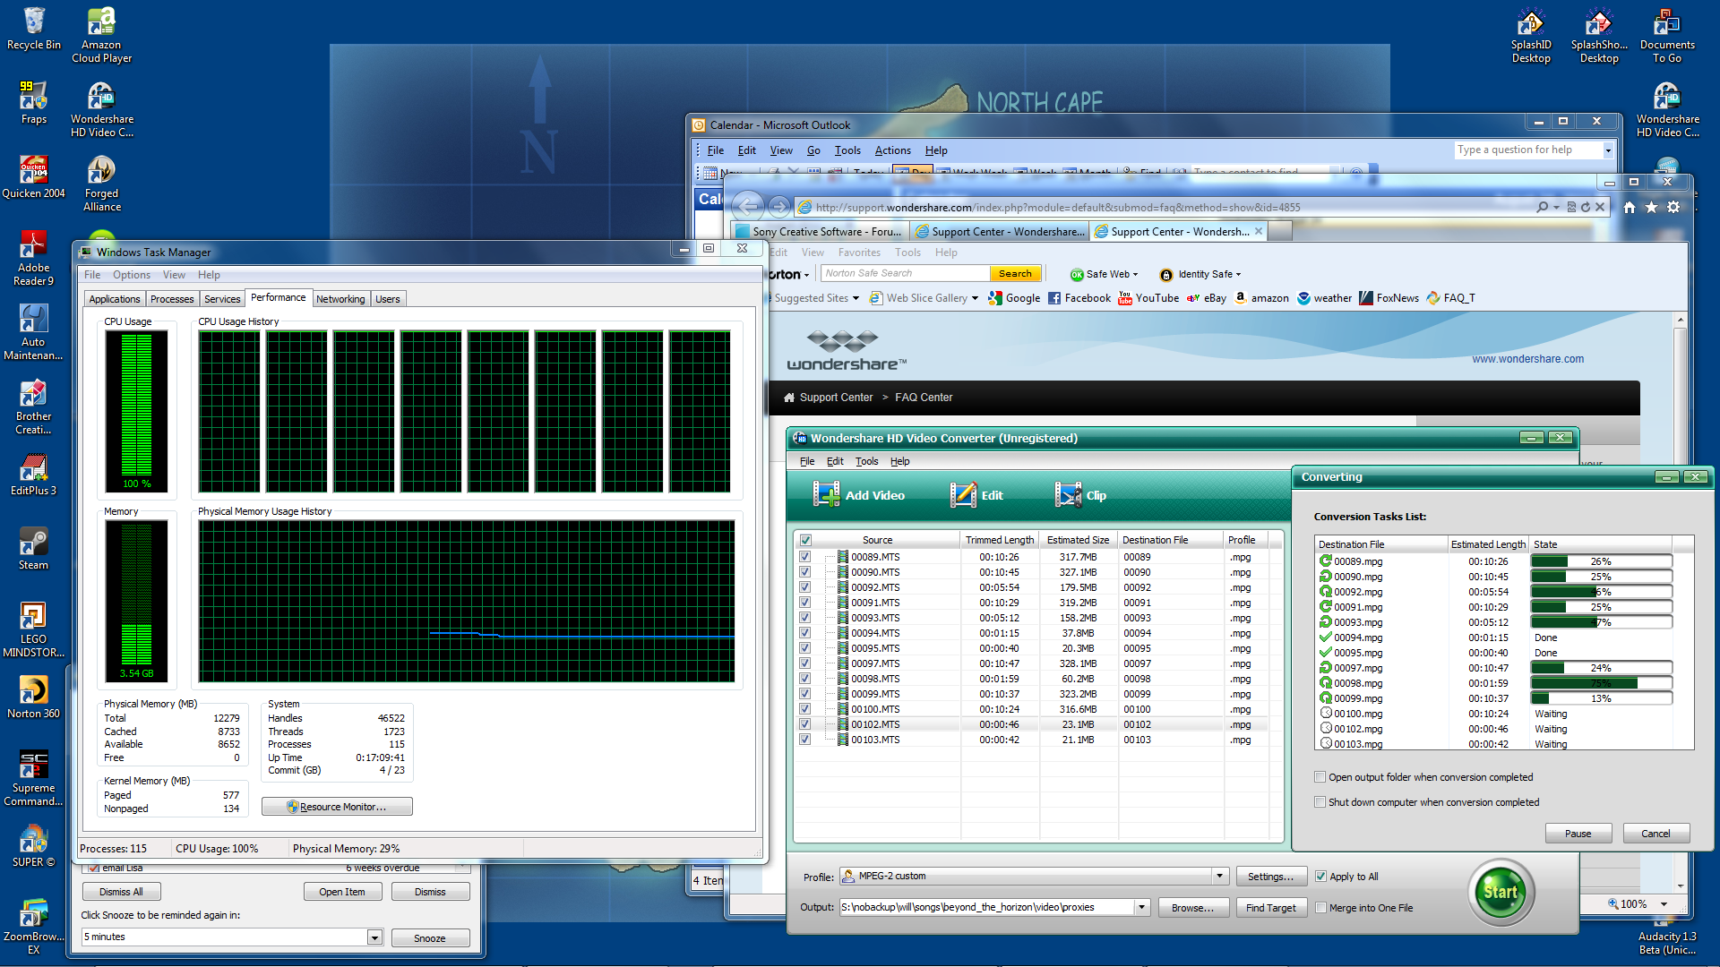Open Documents To Go desktop icon
The height and width of the screenshot is (967, 1720).
(1667, 35)
